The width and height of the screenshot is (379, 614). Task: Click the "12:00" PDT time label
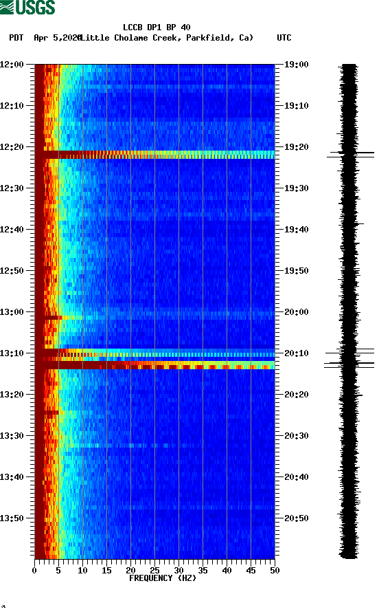pos(12,64)
